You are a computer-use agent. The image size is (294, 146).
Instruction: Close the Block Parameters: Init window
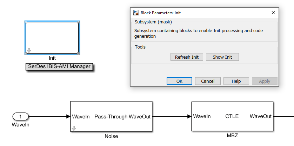(x=273, y=13)
